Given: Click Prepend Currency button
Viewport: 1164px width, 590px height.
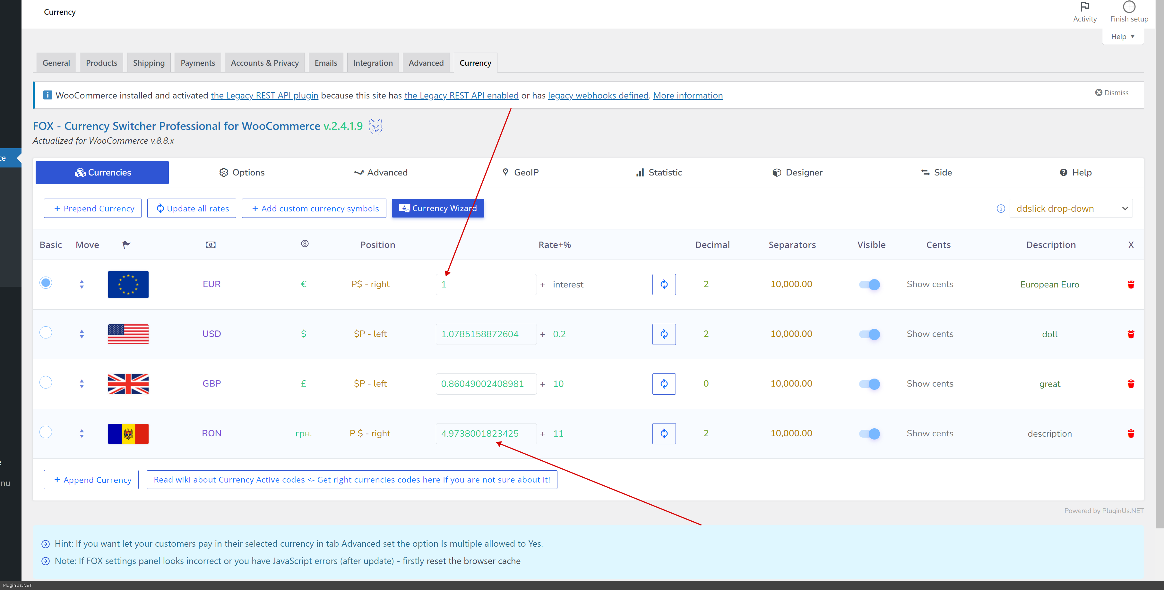Looking at the screenshot, I should click(93, 208).
